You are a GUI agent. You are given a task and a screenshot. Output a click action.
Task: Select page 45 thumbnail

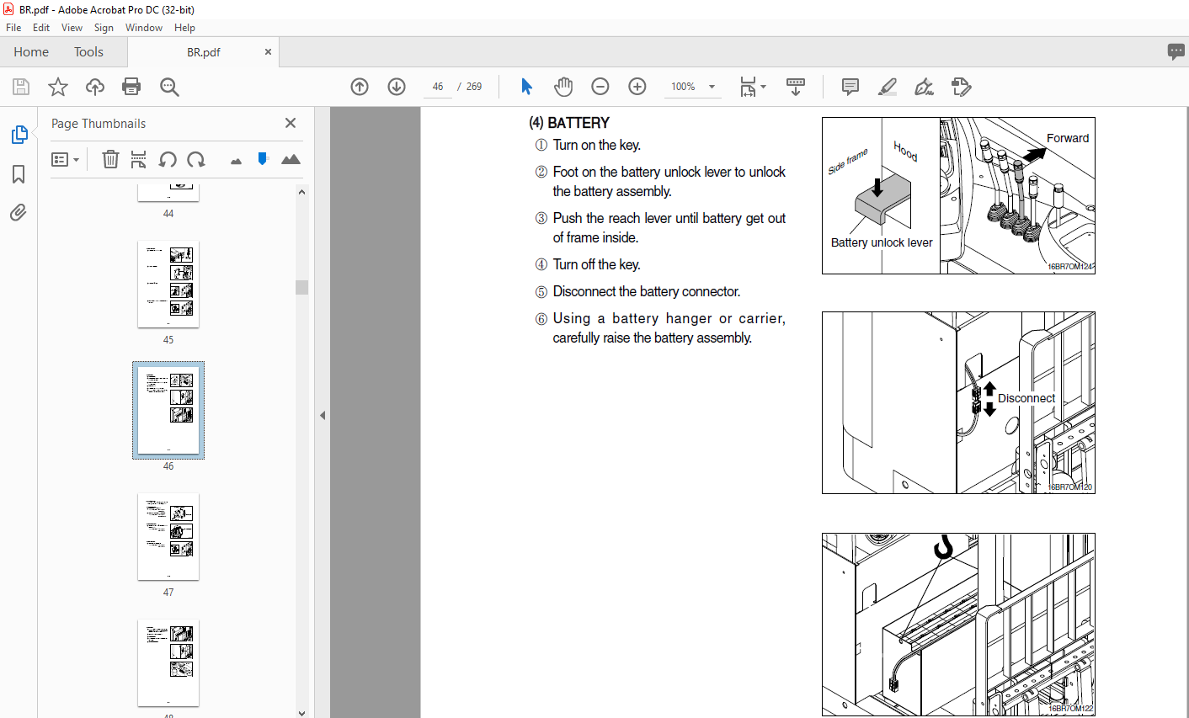[168, 285]
